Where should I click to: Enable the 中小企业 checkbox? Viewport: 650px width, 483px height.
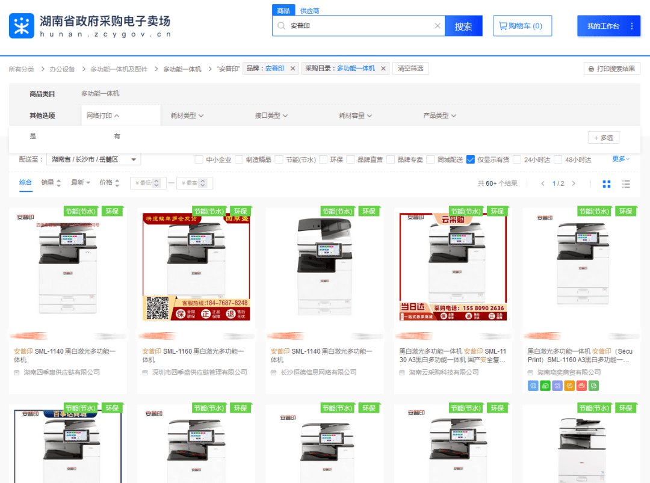(199, 159)
